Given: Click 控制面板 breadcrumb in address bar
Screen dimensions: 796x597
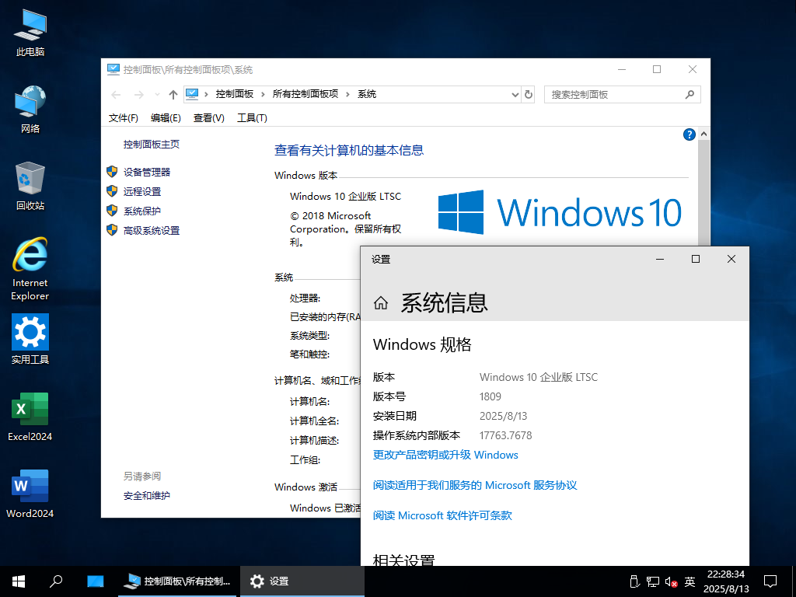Looking at the screenshot, I should click(235, 94).
